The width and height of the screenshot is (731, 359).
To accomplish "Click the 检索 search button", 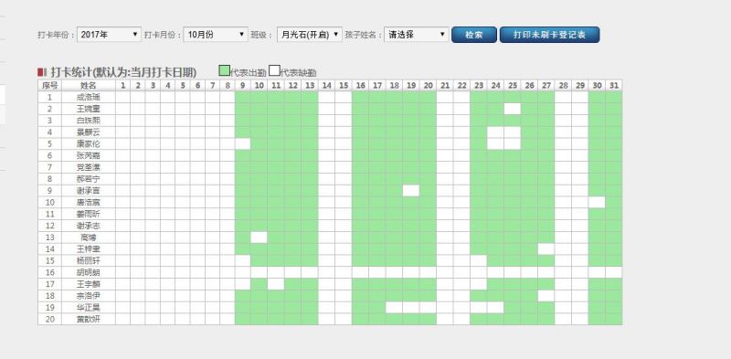I will (474, 35).
